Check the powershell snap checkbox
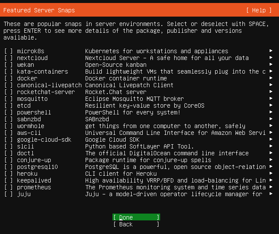 pos(9,112)
